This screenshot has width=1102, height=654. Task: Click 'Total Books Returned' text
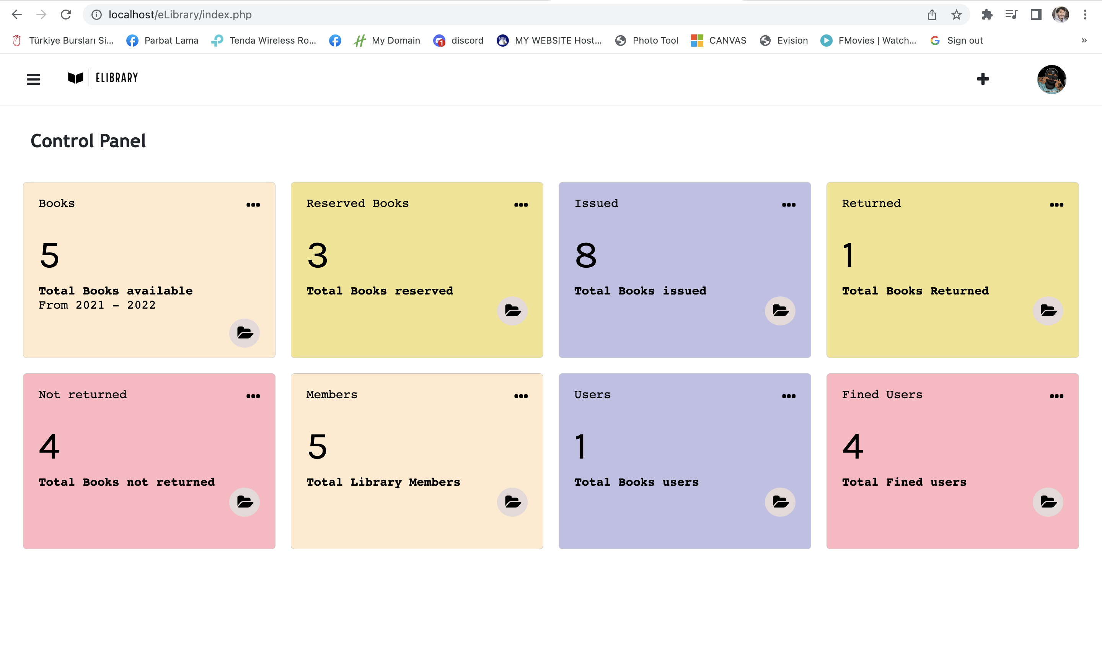click(915, 291)
